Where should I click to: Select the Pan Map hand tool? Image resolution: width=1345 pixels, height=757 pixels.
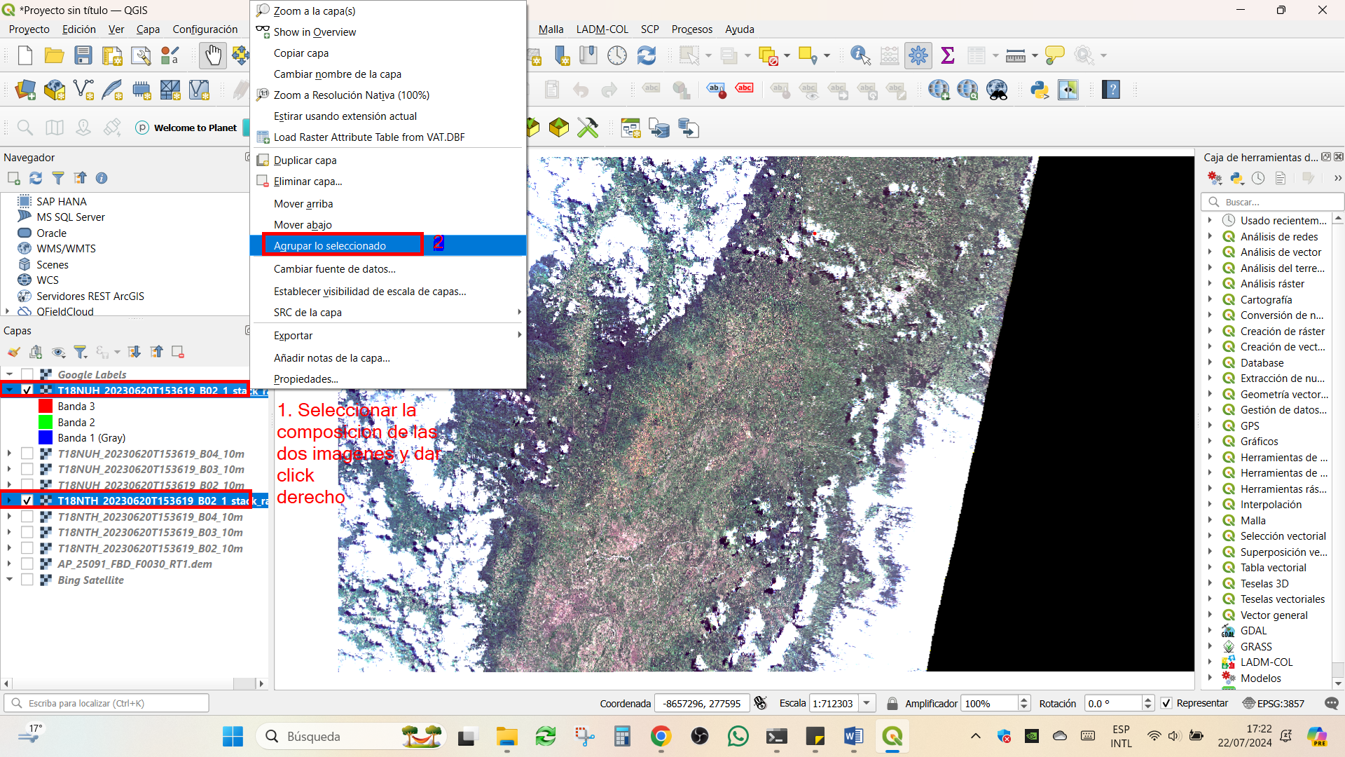[213, 55]
